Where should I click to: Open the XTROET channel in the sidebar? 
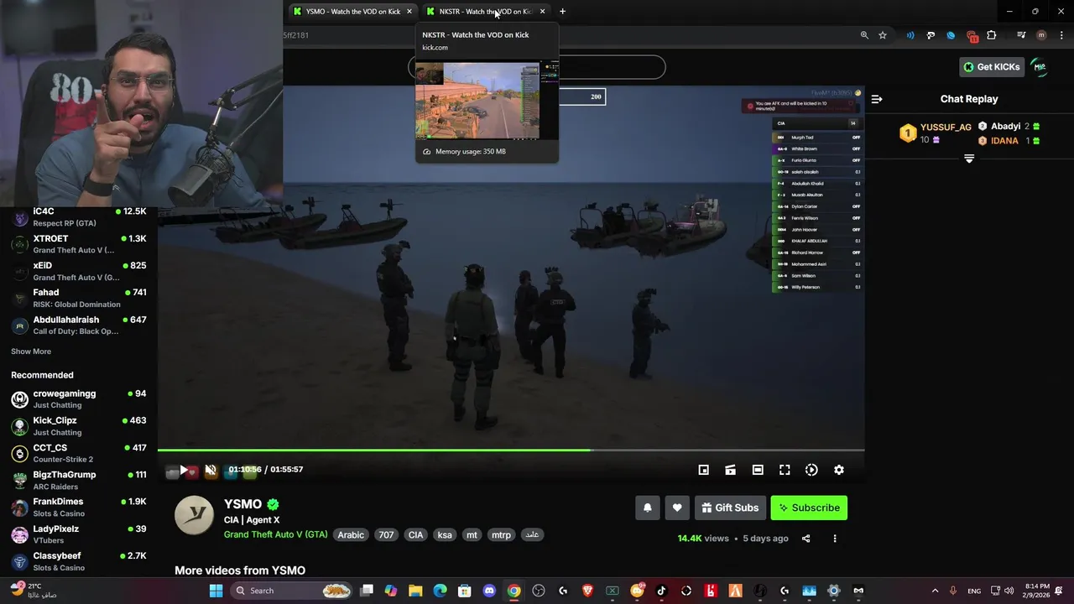click(79, 244)
